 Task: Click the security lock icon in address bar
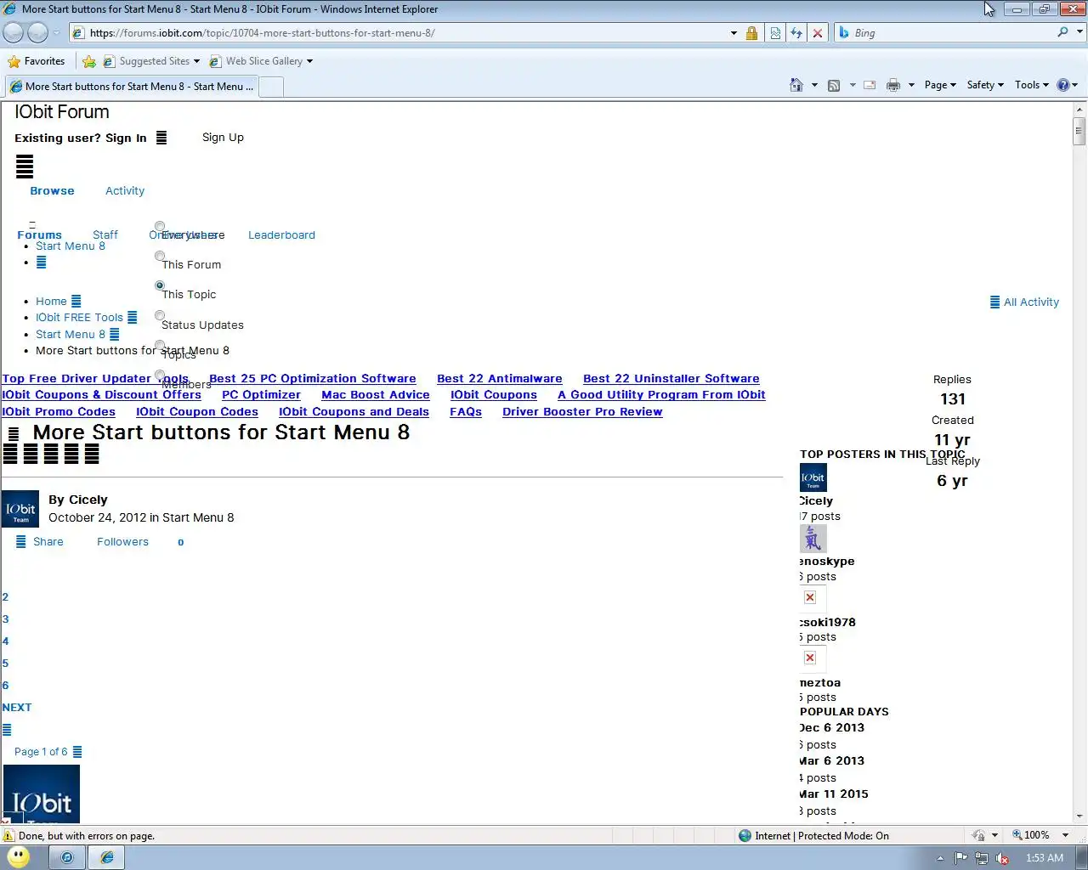tap(751, 33)
